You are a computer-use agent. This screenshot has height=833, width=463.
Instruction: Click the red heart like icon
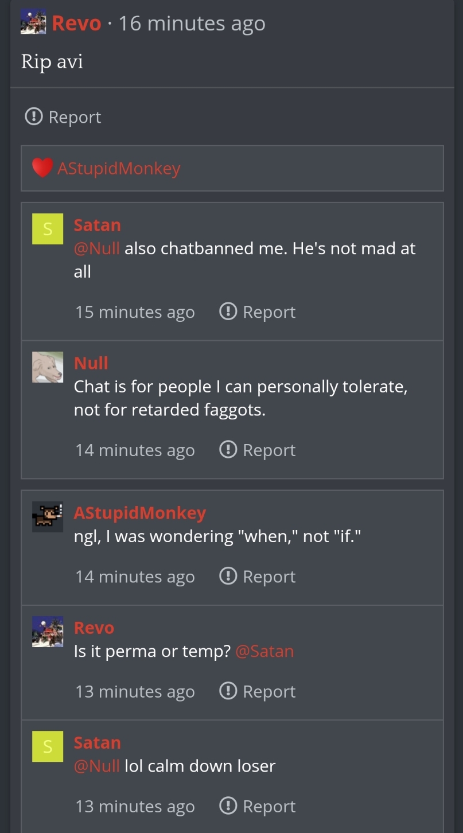coord(42,168)
